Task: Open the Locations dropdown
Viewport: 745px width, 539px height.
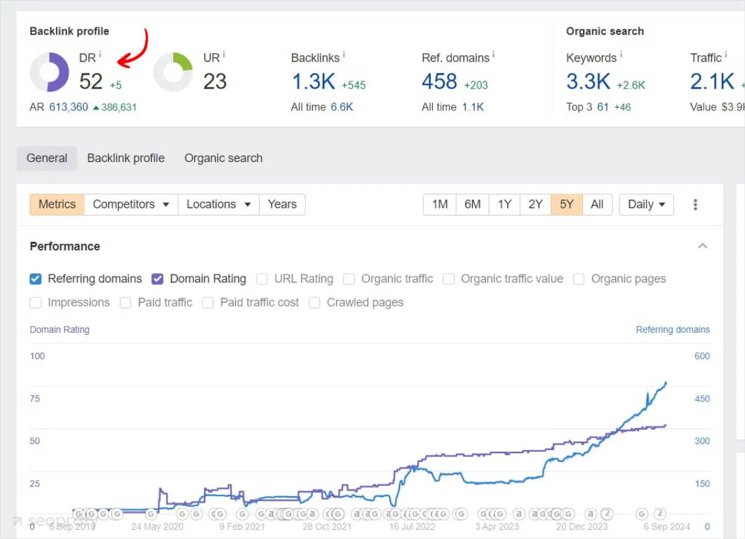Action: (x=218, y=204)
